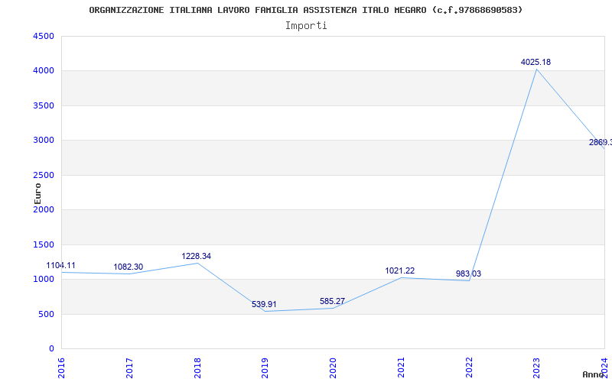
Task: Click the Importi chart subtitle
Action: tap(306, 25)
